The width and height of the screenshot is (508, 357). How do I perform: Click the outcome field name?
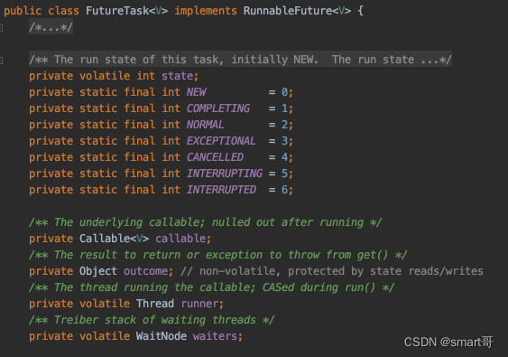coord(146,271)
